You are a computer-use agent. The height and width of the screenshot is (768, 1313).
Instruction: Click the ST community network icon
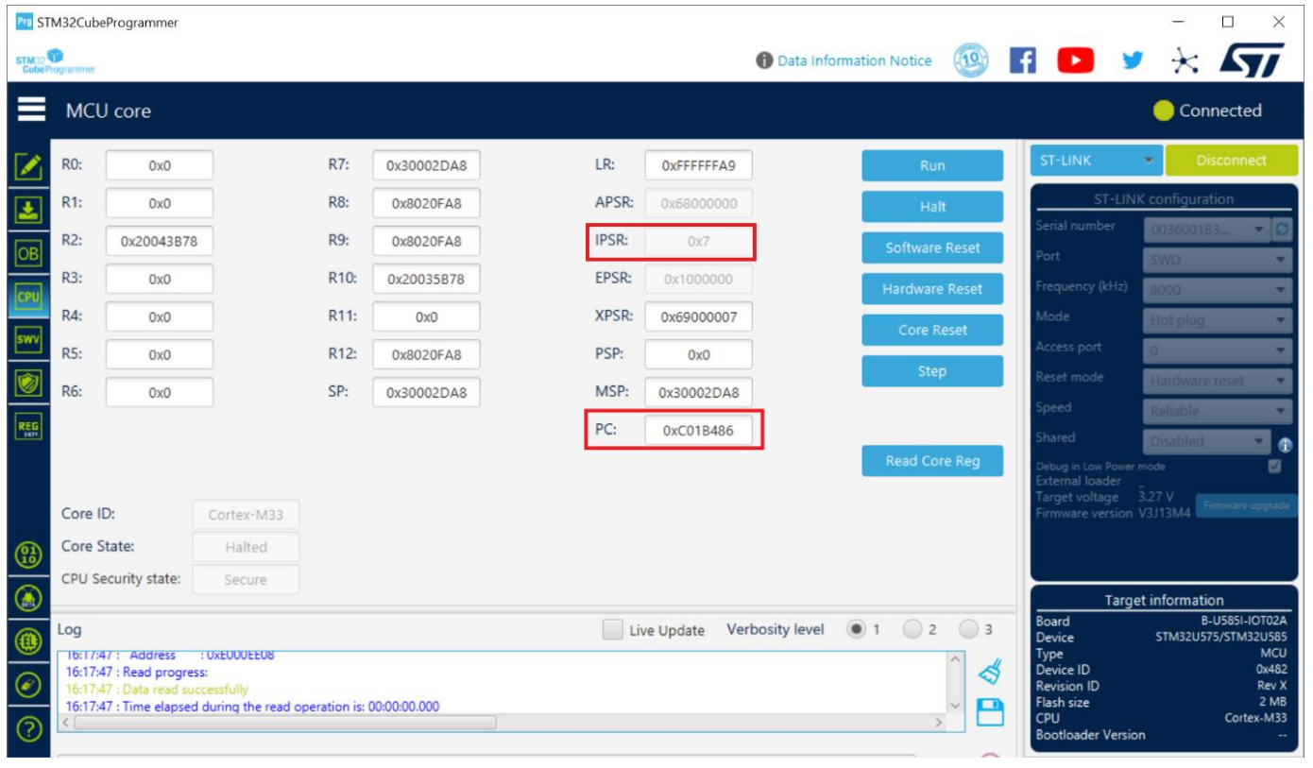coord(1184,60)
